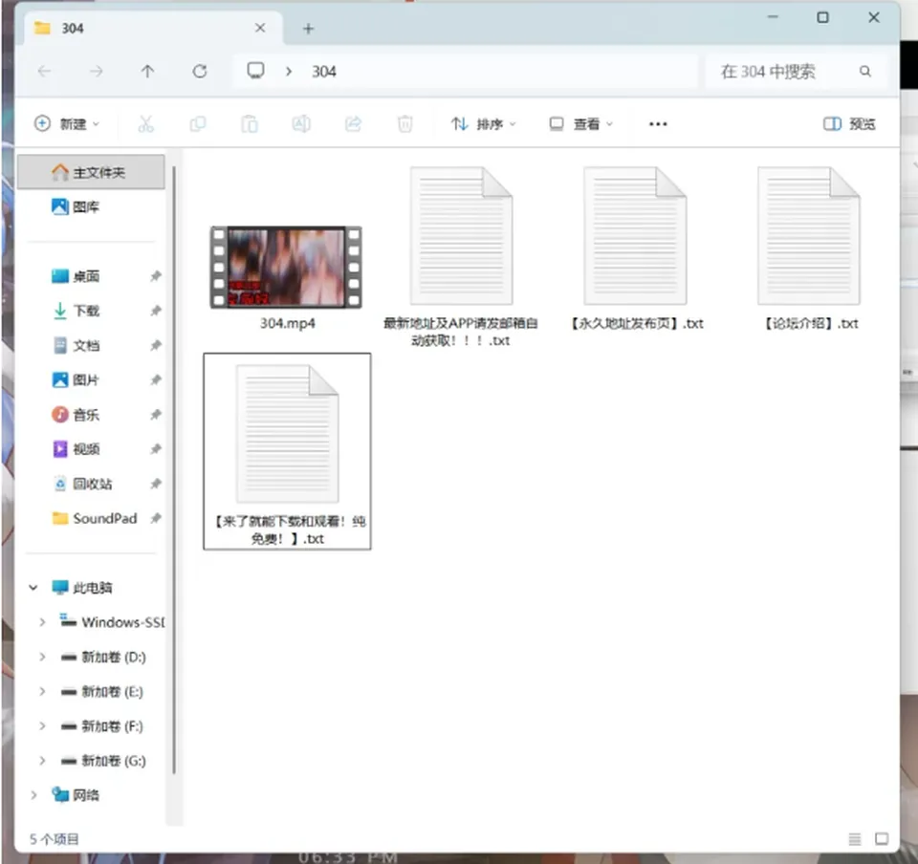Open 主文件夹 in the sidebar
Image resolution: width=918 pixels, height=864 pixels.
click(91, 173)
